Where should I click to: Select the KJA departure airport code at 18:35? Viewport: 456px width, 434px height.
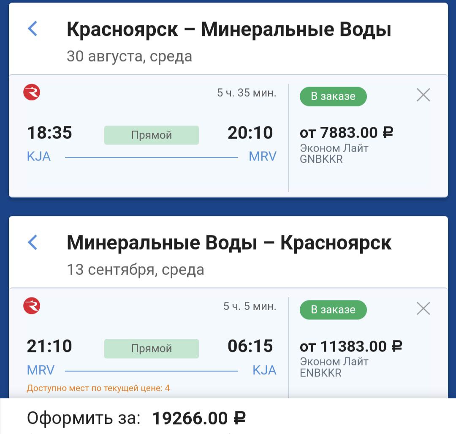click(x=39, y=157)
